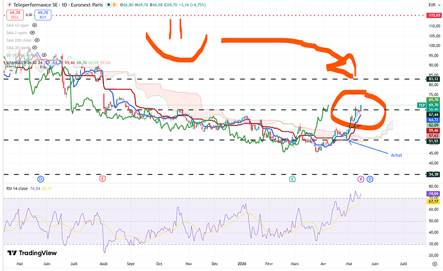Screen dimensions: 443x271
Task: Click the 51,92 horizontal line price label
Action: 433,141
